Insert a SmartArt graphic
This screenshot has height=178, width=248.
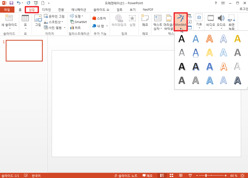pos(78,22)
